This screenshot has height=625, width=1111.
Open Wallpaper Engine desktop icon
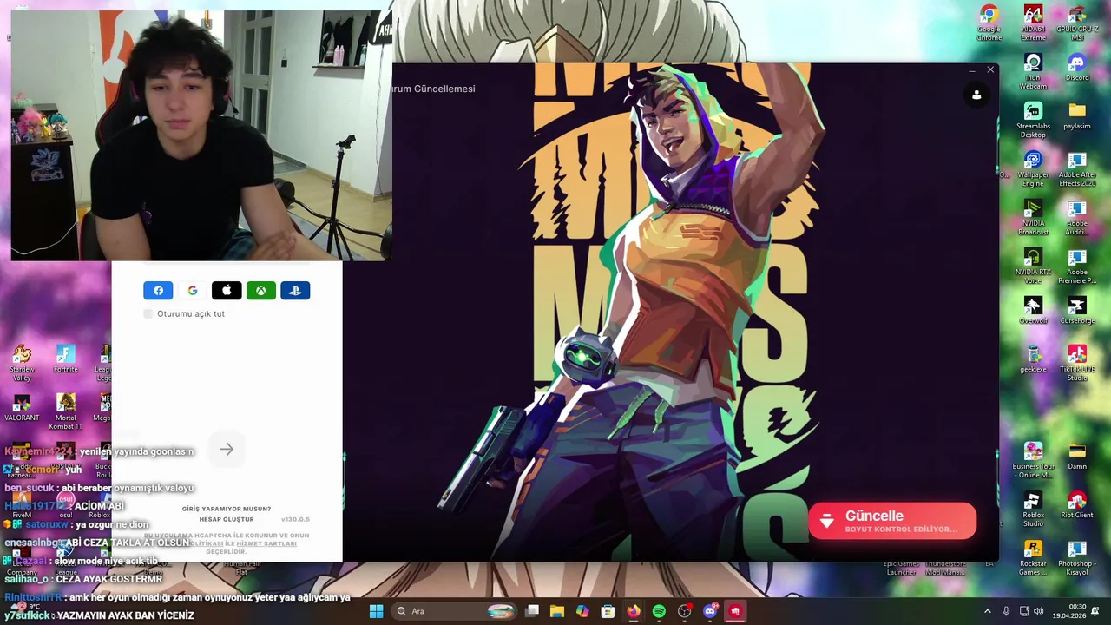[x=1033, y=169]
